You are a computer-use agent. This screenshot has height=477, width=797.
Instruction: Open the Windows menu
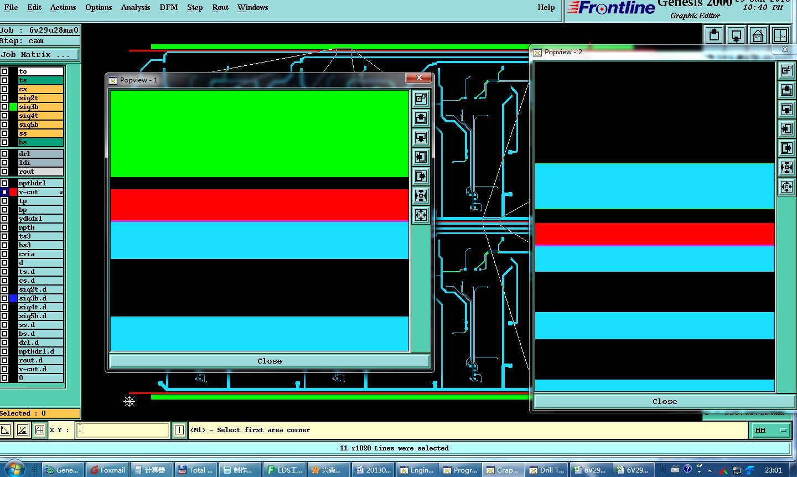253,7
